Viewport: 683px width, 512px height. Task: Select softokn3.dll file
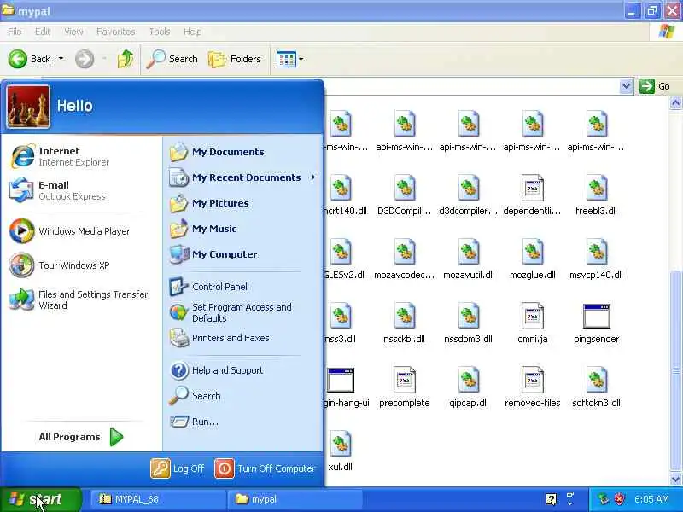[x=596, y=387]
